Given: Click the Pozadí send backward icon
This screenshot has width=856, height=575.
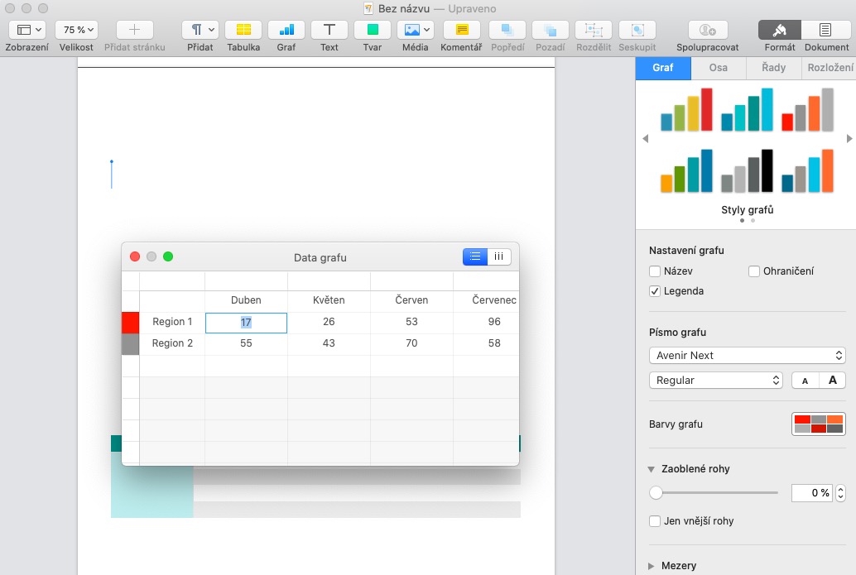Looking at the screenshot, I should pyautogui.click(x=551, y=30).
